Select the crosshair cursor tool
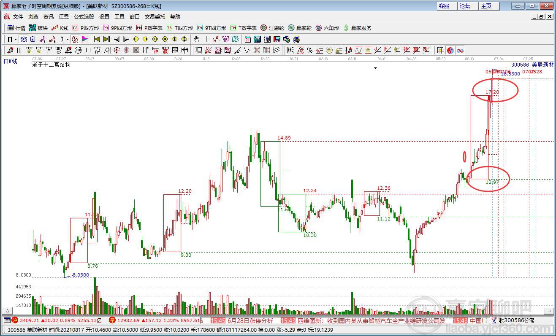 [x=206, y=39]
